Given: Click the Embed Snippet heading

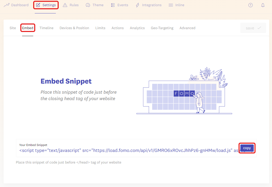Looking at the screenshot, I should tap(66, 81).
